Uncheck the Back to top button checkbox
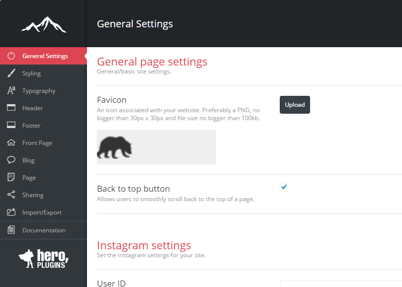The width and height of the screenshot is (402, 287). (284, 187)
